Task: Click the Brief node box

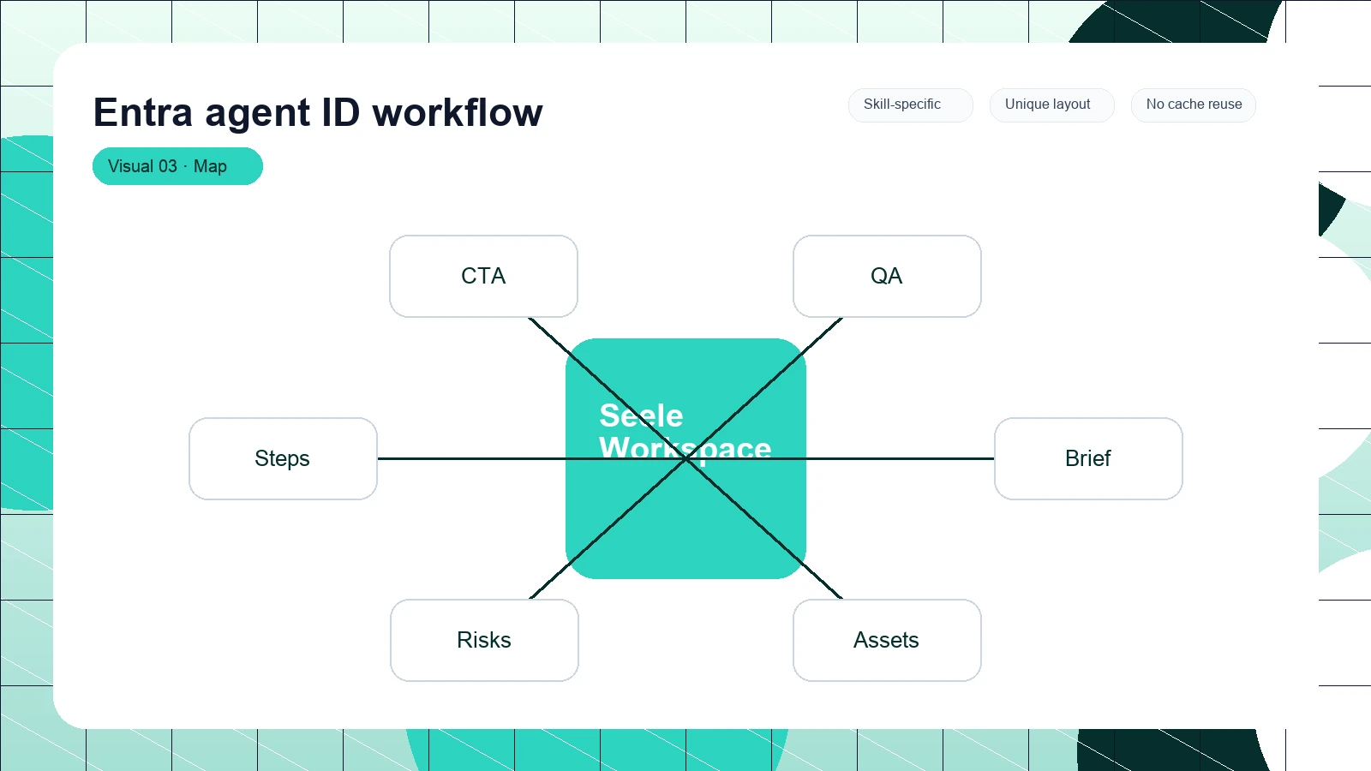Action: click(x=1088, y=458)
